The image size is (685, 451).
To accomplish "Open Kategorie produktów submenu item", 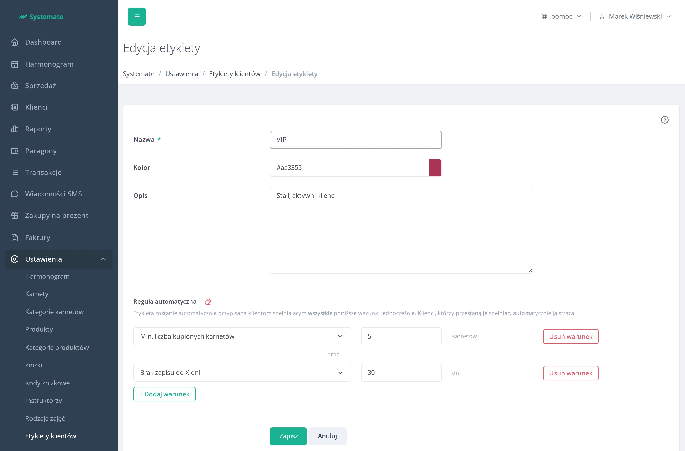I will click(57, 348).
